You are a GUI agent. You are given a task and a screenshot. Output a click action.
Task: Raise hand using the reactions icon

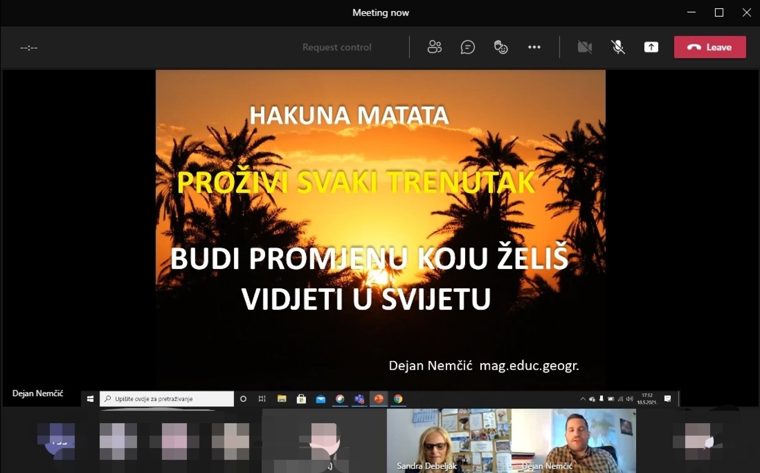pyautogui.click(x=500, y=47)
